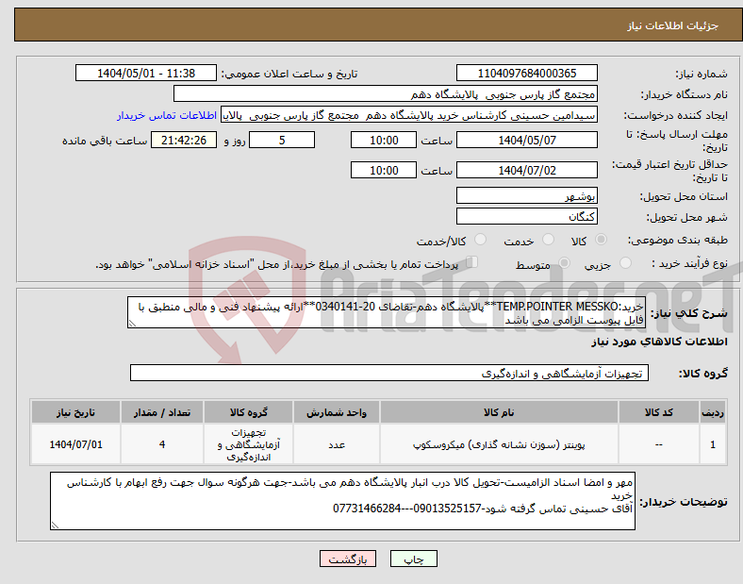This screenshot has height=584, width=743.
Task: Click the نام کالا column header
Action: tap(499, 412)
